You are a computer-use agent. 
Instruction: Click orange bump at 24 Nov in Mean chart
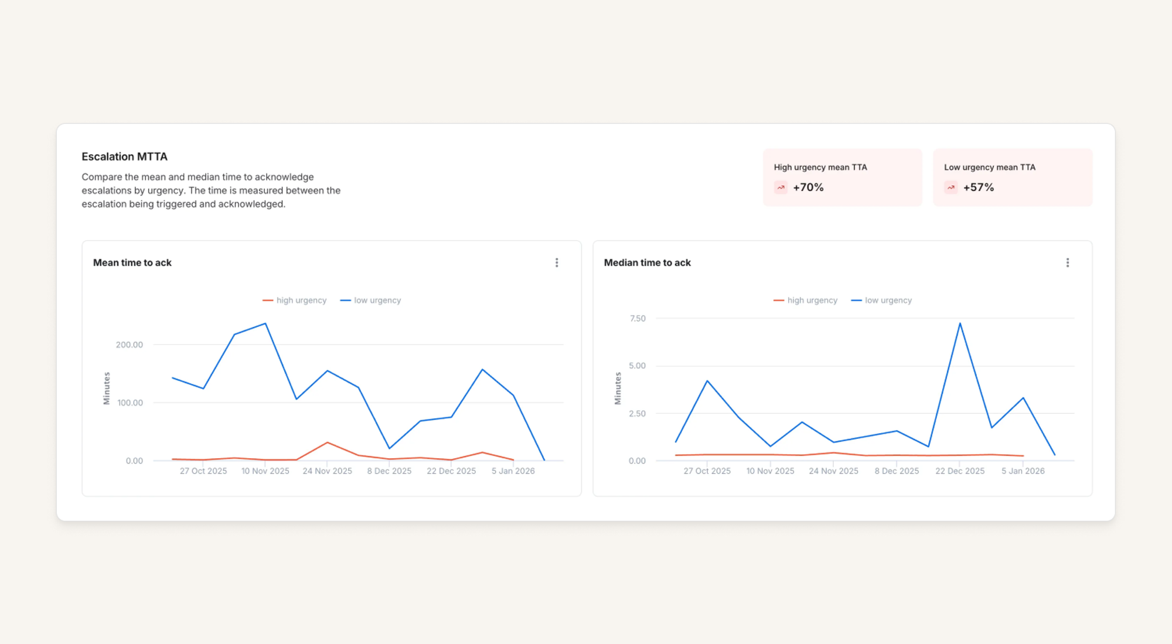(328, 442)
